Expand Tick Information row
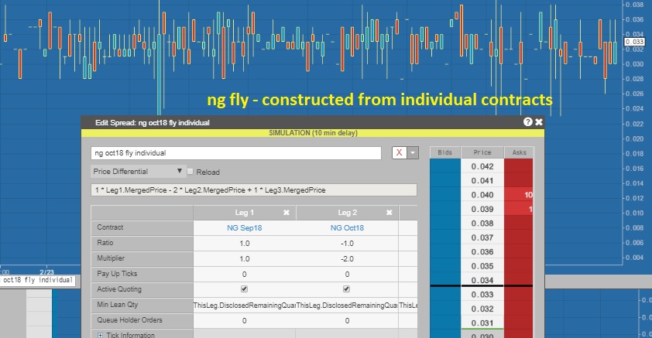 click(100, 335)
